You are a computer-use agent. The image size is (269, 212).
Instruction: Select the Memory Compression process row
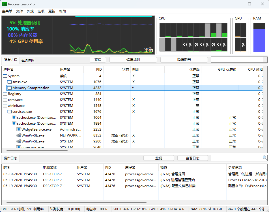134,88
